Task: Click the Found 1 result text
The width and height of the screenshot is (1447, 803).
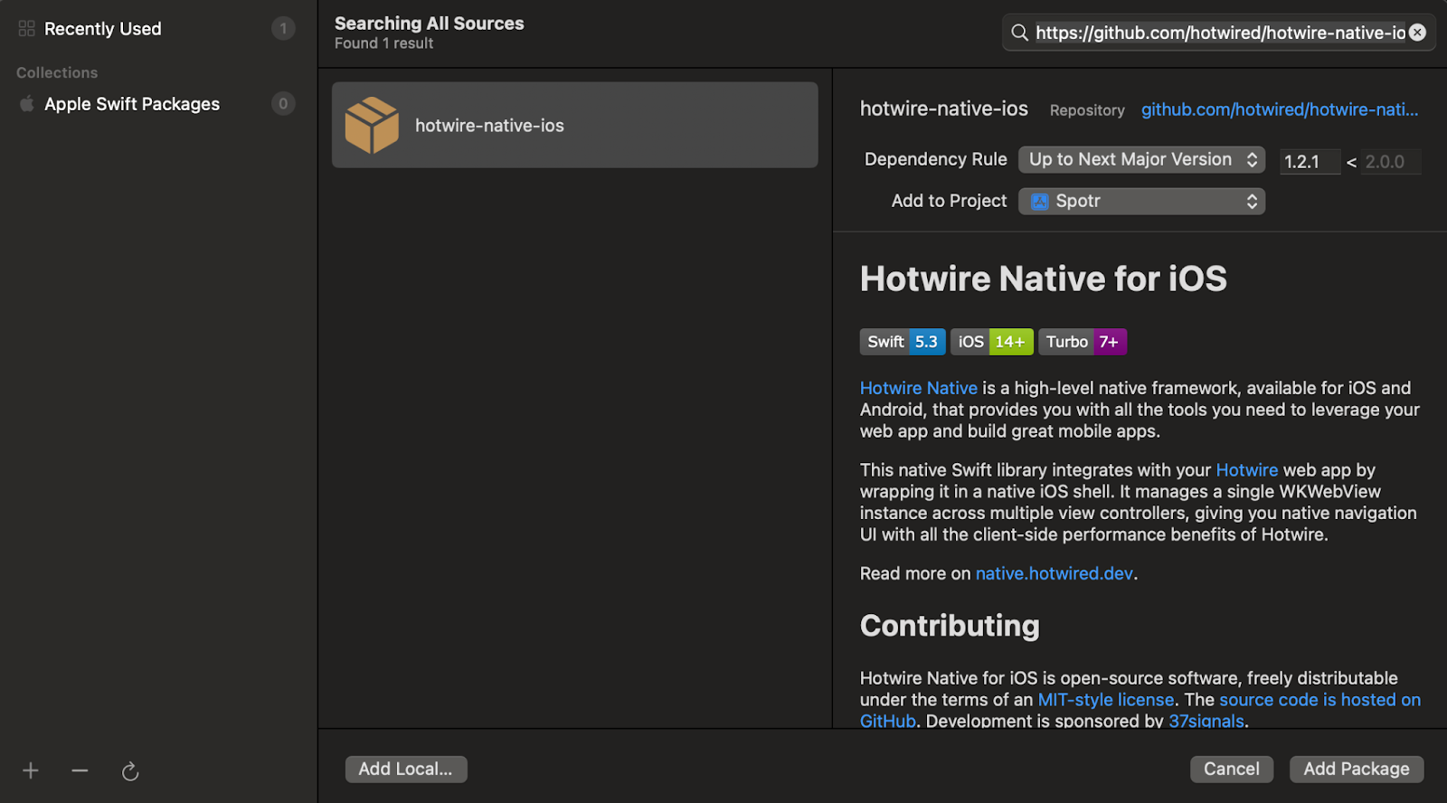Action: [x=384, y=43]
